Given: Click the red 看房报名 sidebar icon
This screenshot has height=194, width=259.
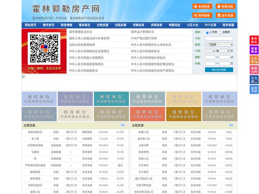Looking at the screenshot, I should (254, 40).
